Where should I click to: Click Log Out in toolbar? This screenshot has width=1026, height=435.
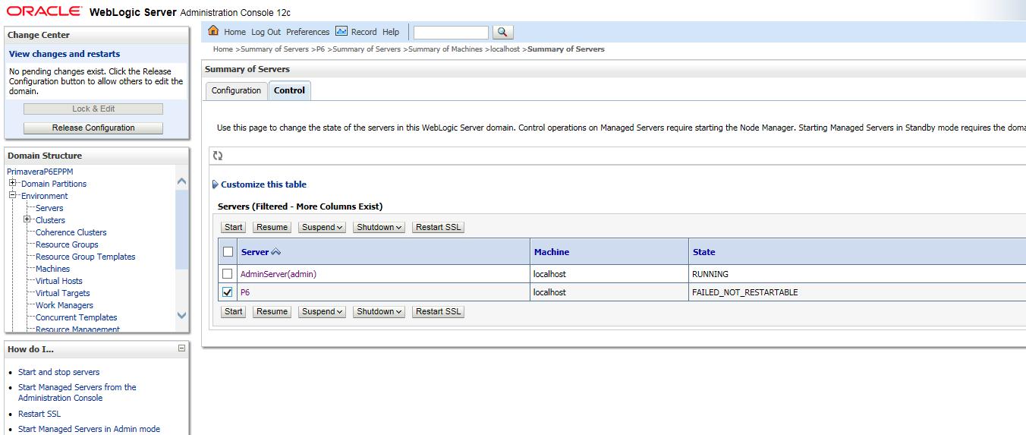click(x=266, y=32)
